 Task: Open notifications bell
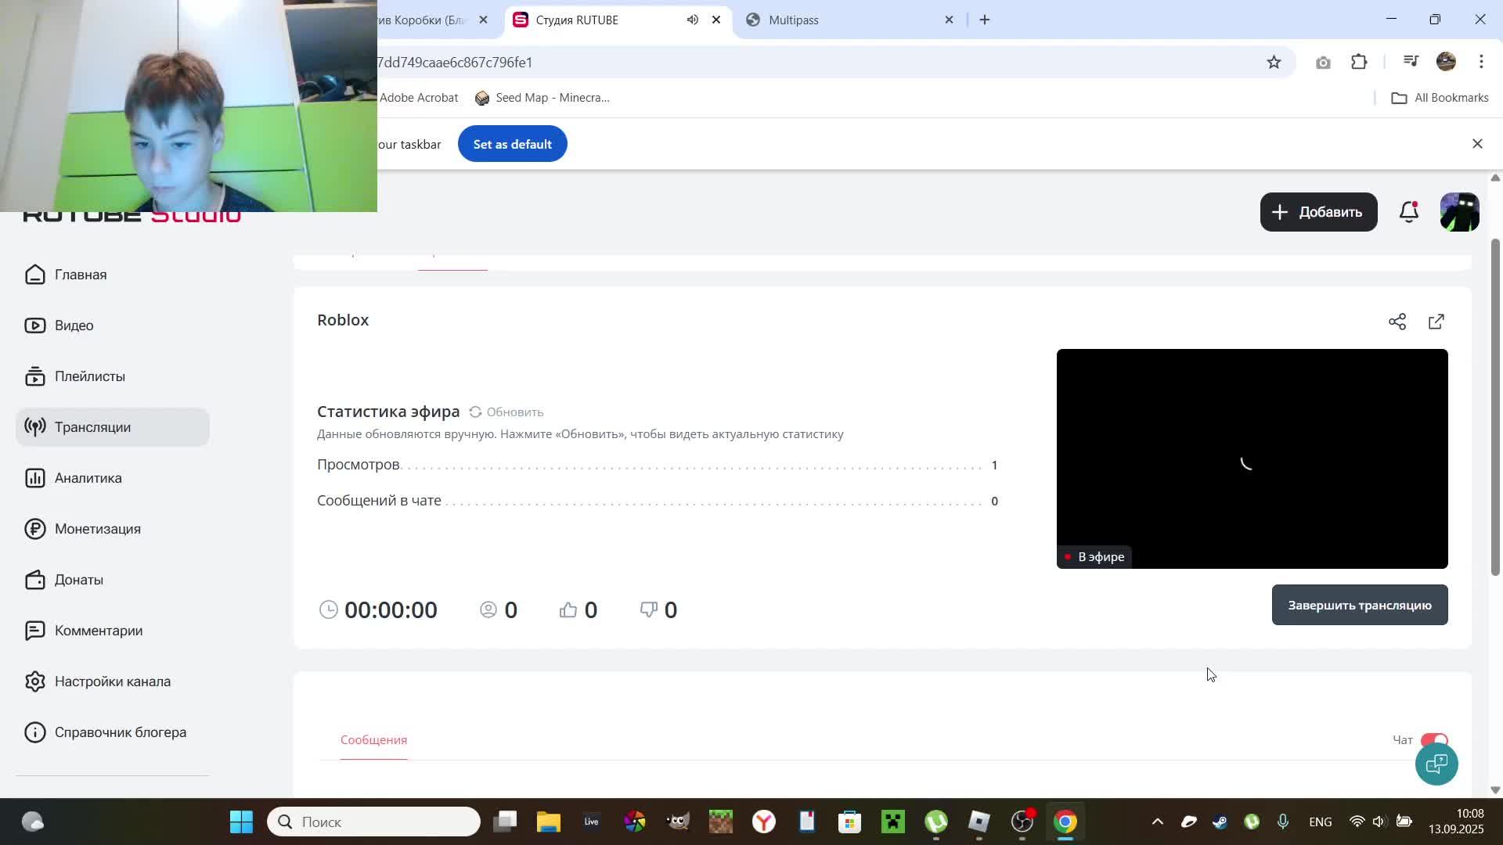click(x=1409, y=212)
